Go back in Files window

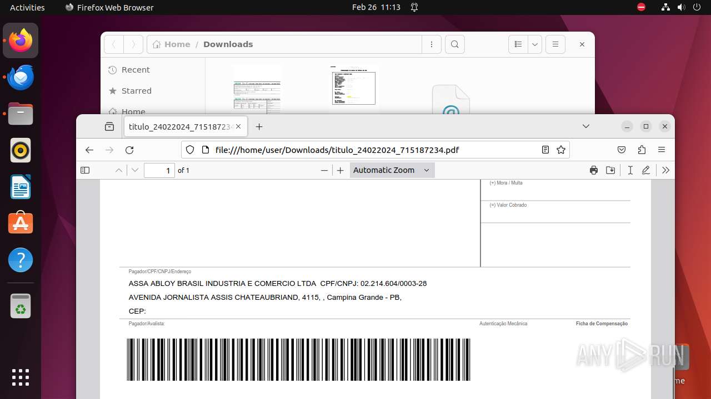114,44
